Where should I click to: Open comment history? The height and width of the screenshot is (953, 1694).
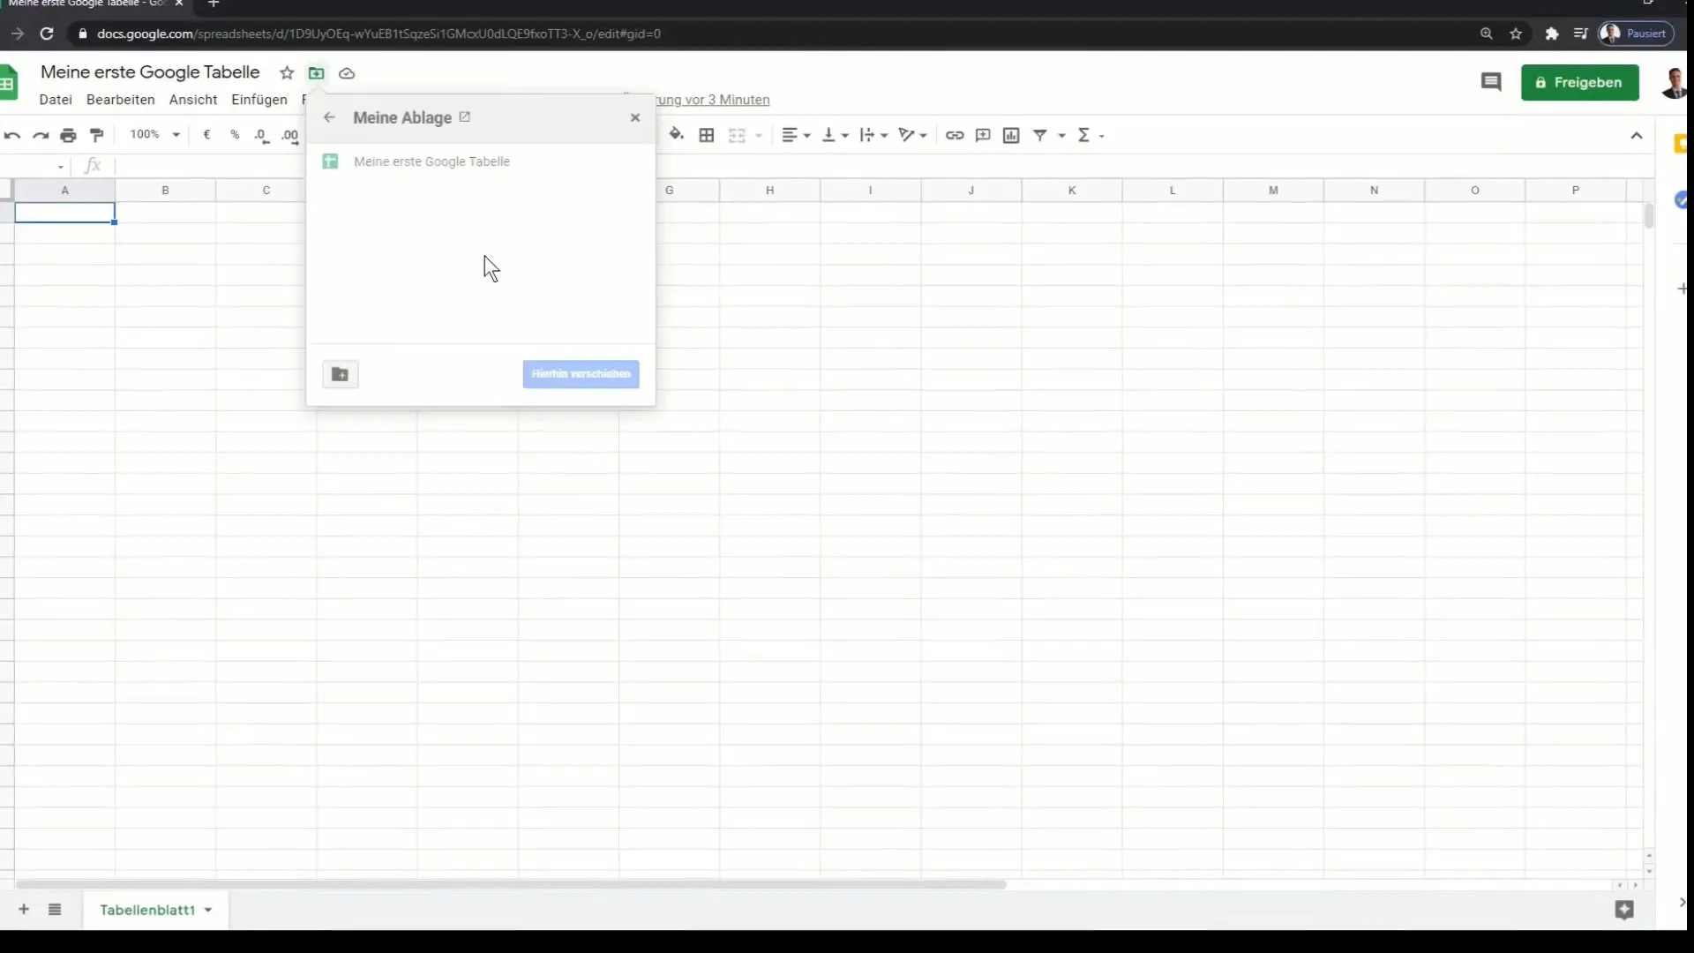(x=1491, y=82)
